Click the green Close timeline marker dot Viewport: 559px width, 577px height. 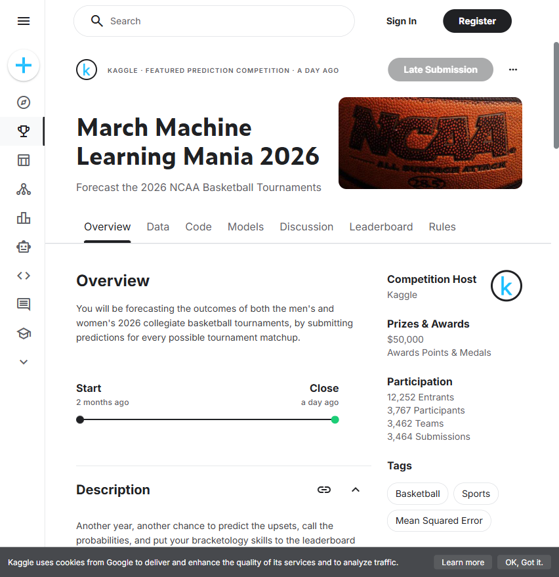click(335, 419)
